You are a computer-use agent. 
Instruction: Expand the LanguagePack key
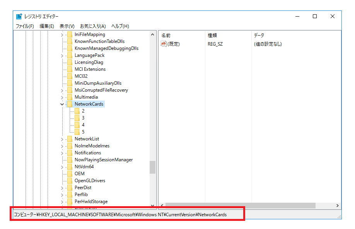[x=62, y=56]
